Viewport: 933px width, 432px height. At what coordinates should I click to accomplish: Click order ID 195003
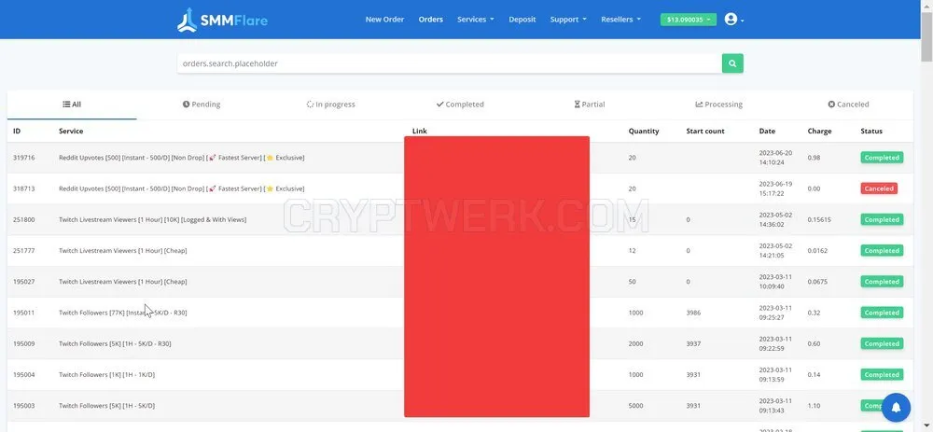[24, 405]
